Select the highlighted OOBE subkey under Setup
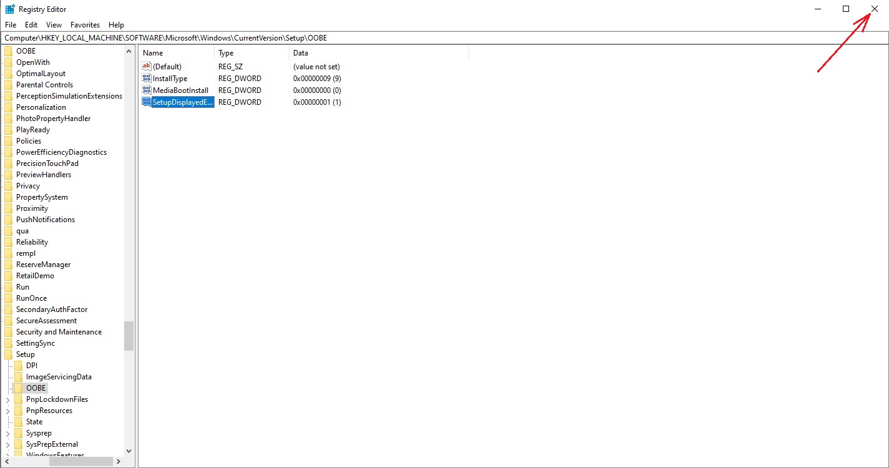The height and width of the screenshot is (468, 889). (x=36, y=388)
